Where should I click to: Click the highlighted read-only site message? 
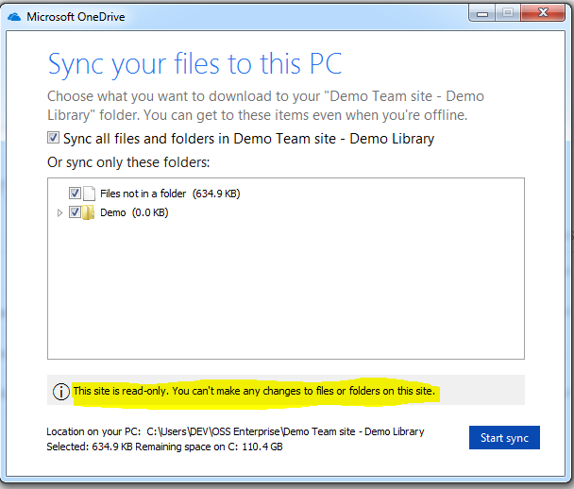254,391
